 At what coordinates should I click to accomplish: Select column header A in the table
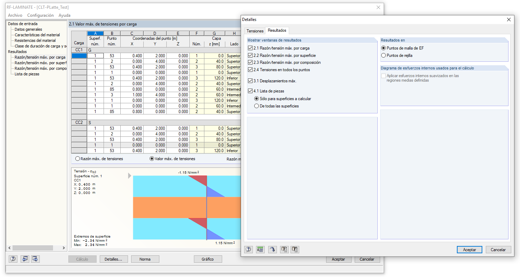coord(95,33)
